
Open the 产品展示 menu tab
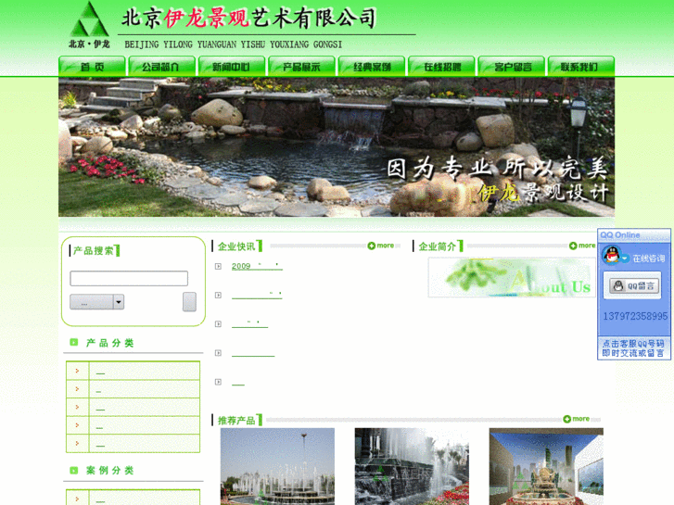(301, 67)
